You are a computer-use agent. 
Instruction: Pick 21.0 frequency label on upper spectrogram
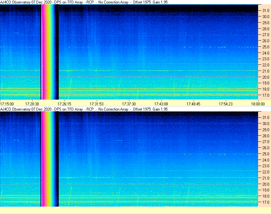(266, 71)
